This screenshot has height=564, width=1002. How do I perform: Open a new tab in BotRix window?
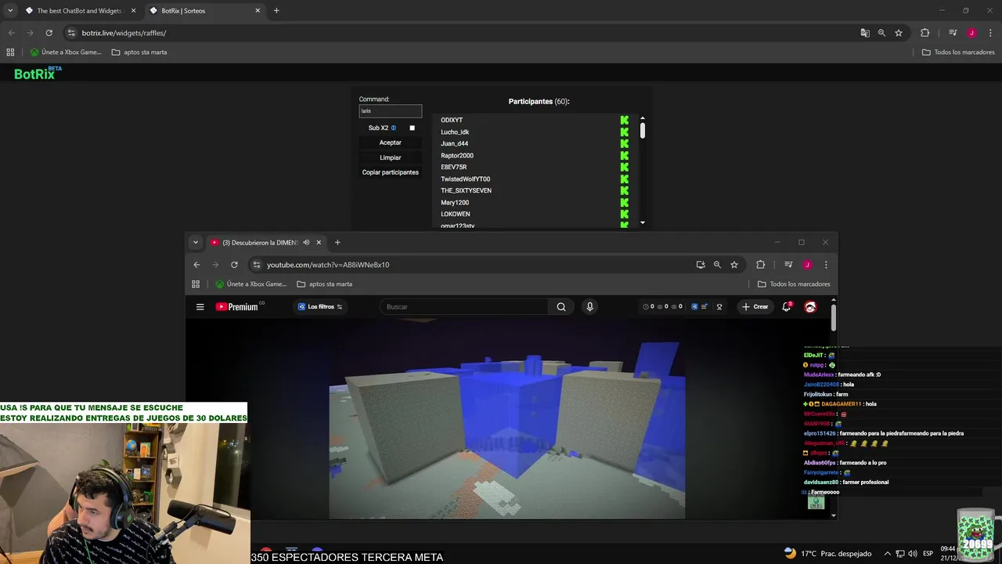[276, 11]
